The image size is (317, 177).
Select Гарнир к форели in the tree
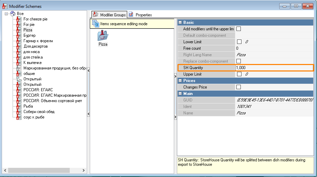(38, 41)
